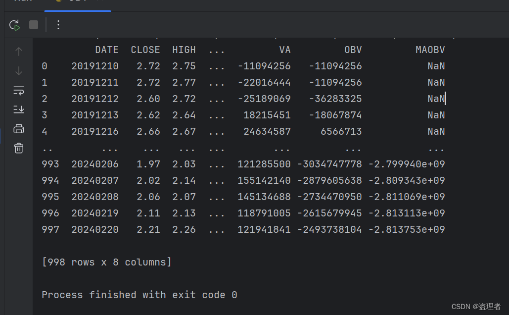The width and height of the screenshot is (509, 315).
Task: Clear console output with the trash icon
Action: tap(19, 148)
